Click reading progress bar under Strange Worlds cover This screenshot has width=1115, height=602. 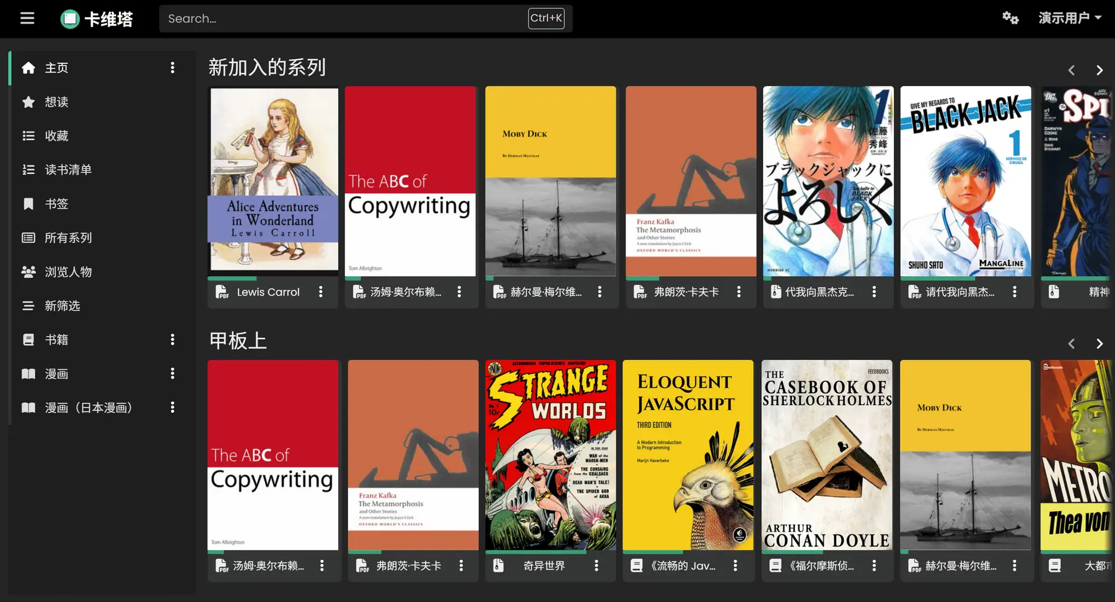(551, 551)
